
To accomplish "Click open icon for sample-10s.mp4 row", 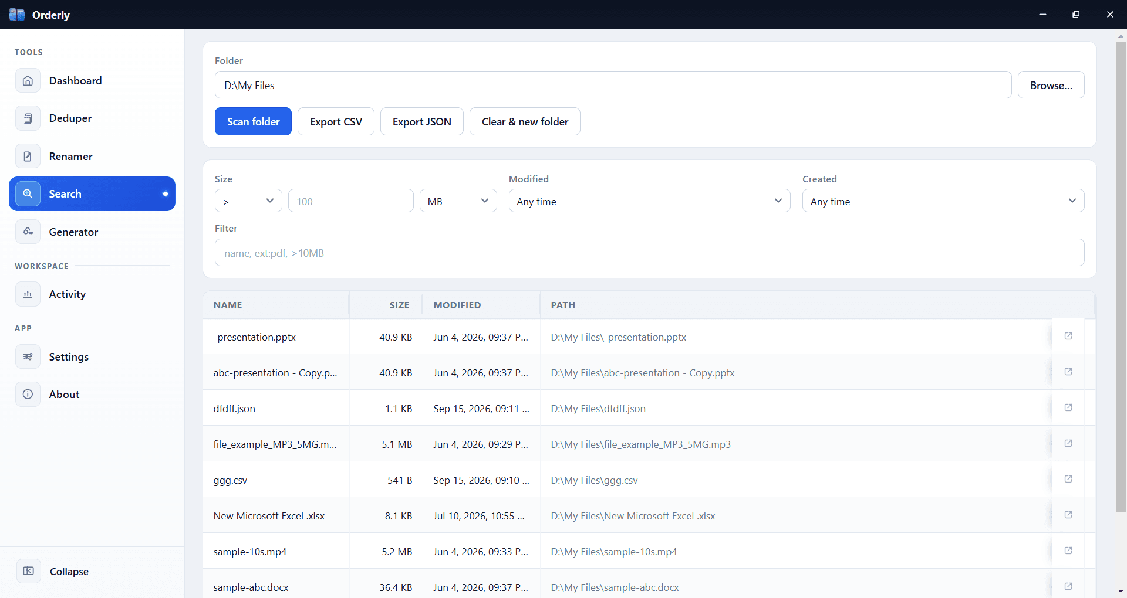I will 1068,551.
